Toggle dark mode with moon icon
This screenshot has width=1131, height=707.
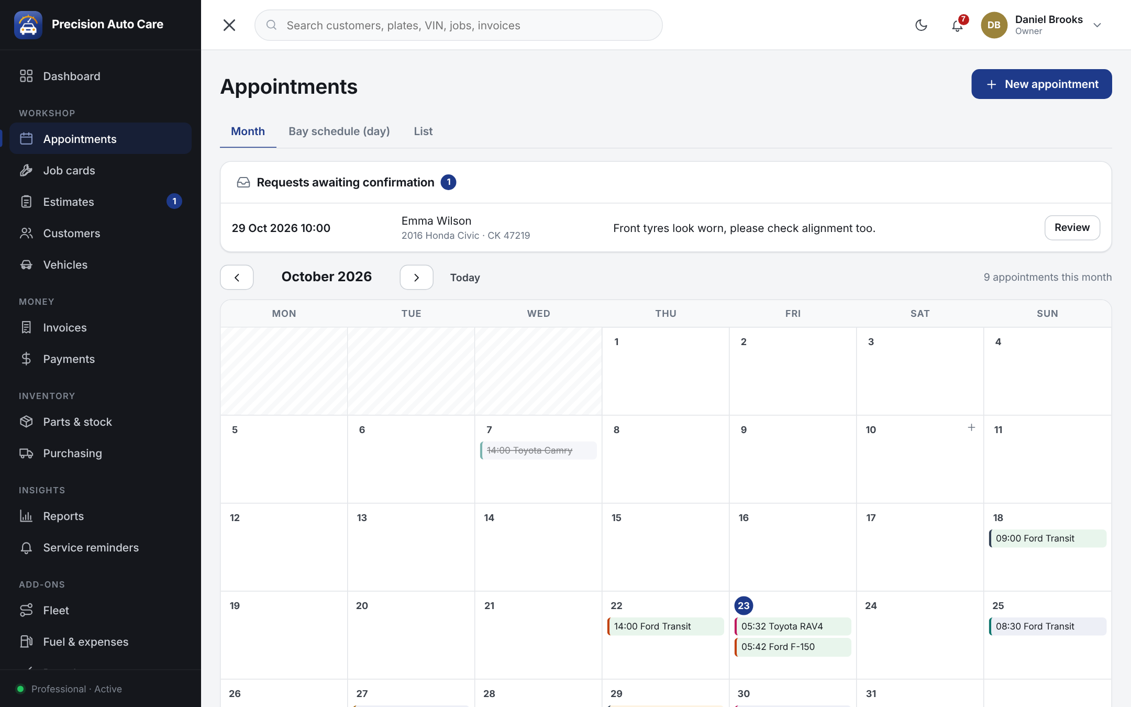coord(922,25)
